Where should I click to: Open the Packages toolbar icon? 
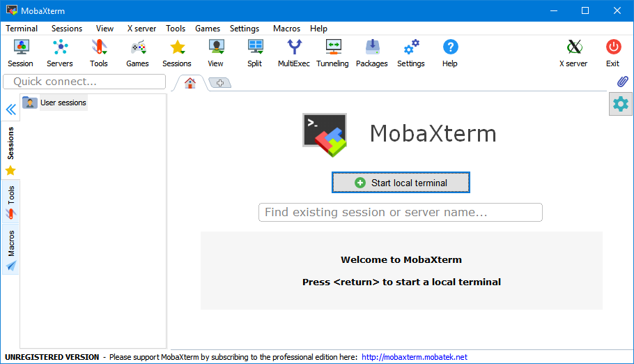[372, 53]
